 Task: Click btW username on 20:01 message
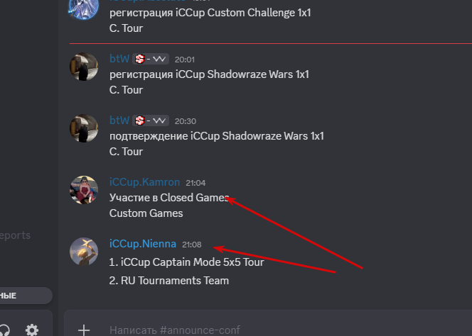point(119,59)
